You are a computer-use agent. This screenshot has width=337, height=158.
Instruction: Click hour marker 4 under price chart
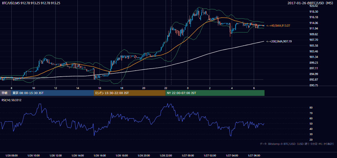232,88
